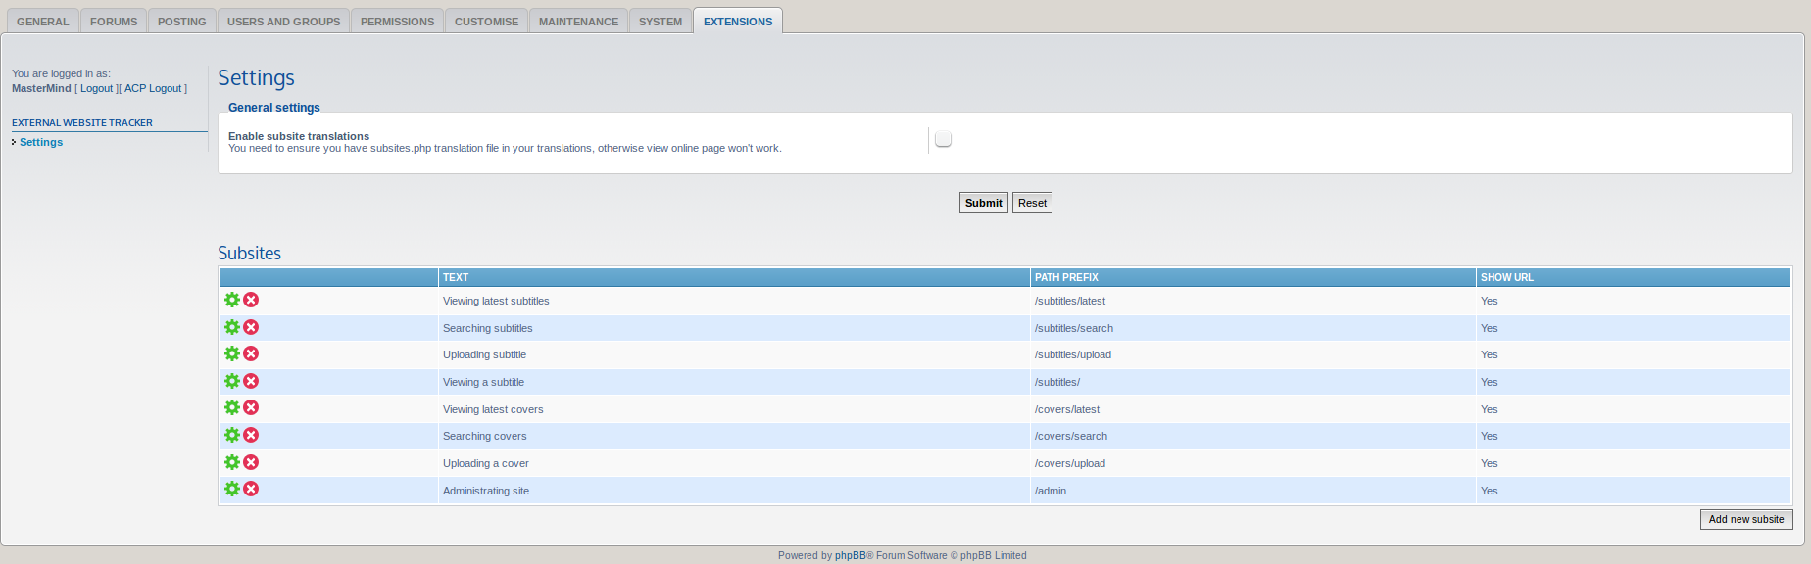Open the System tab
The image size is (1811, 564).
tap(661, 22)
